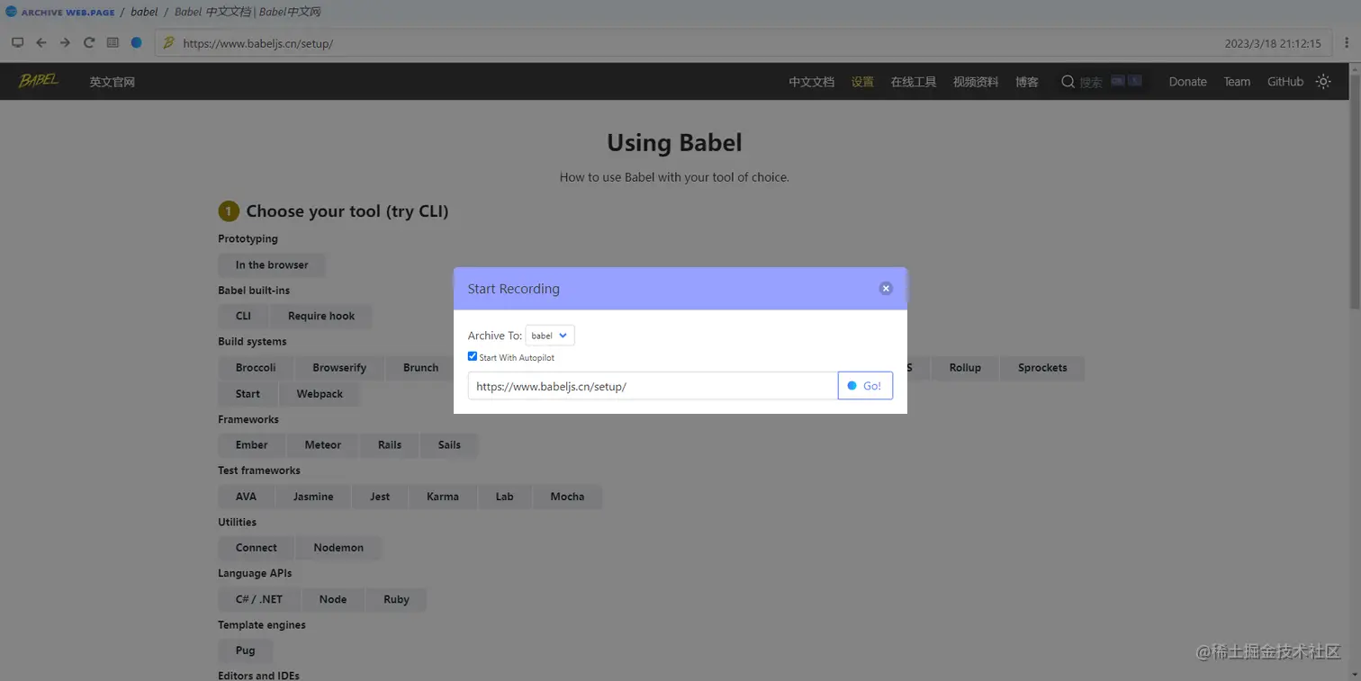Click the URL field in recording dialog

[x=652, y=385]
